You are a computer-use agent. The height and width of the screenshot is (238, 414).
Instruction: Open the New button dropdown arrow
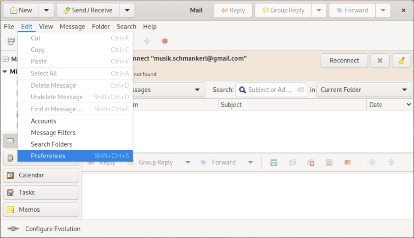pyautogui.click(x=46, y=10)
